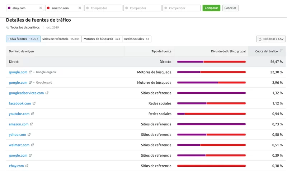This screenshot has width=287, height=171.
Task: Open the googleadservices.com link
Action: (26, 93)
